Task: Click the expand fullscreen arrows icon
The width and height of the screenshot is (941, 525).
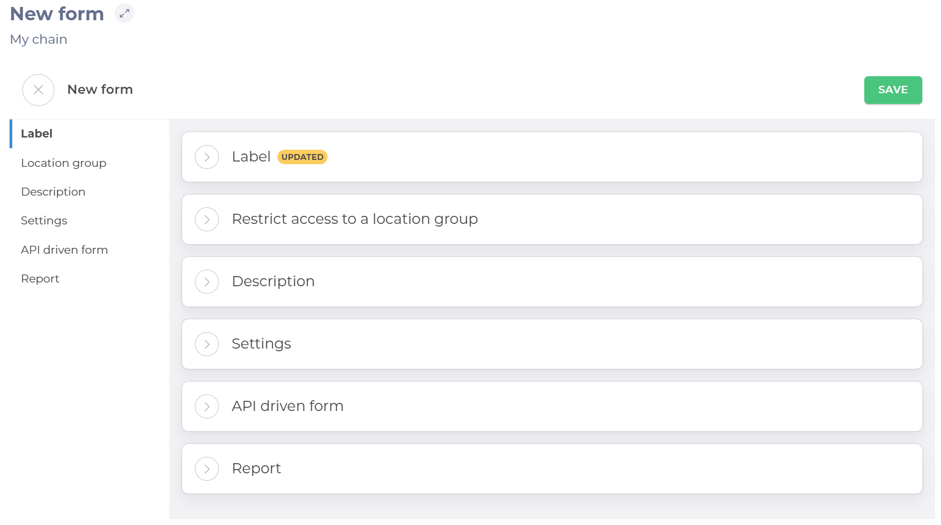Action: coord(124,13)
